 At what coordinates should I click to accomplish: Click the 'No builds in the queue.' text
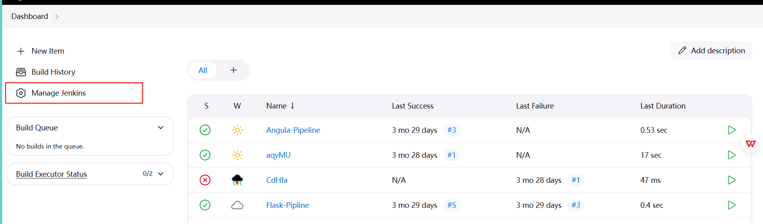50,146
